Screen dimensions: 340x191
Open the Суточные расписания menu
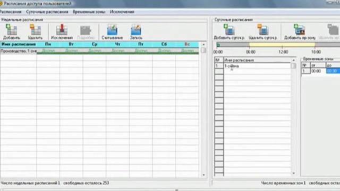(x=47, y=12)
